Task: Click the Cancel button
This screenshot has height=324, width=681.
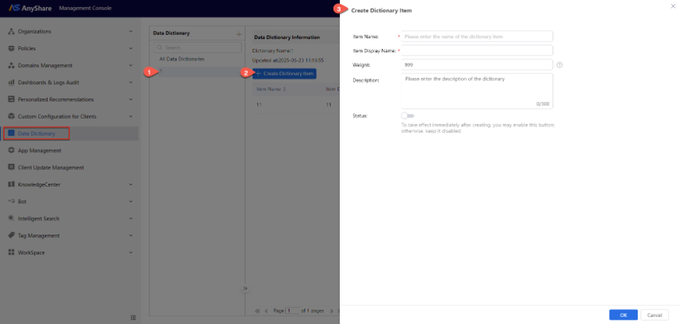Action: [654, 315]
